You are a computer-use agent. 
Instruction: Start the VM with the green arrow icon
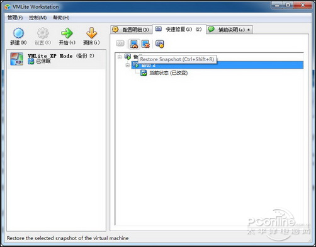coord(67,33)
